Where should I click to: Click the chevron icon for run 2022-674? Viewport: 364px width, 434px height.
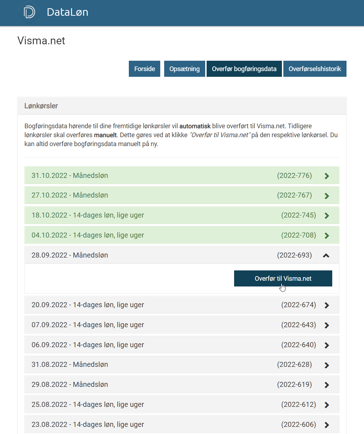tap(327, 305)
